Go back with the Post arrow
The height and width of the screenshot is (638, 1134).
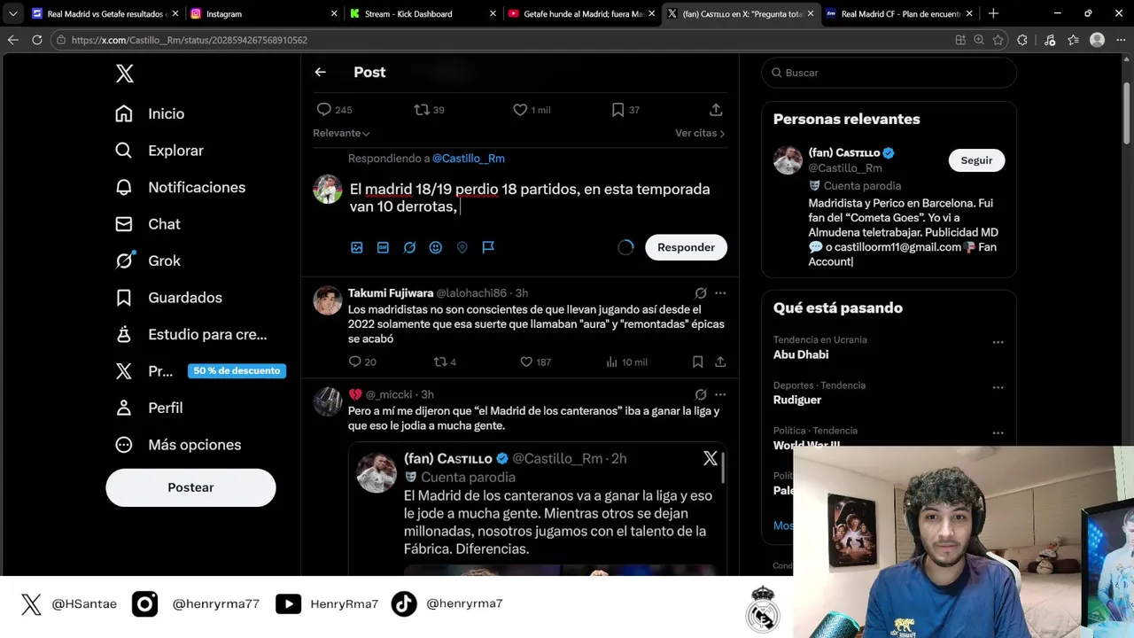(x=320, y=72)
